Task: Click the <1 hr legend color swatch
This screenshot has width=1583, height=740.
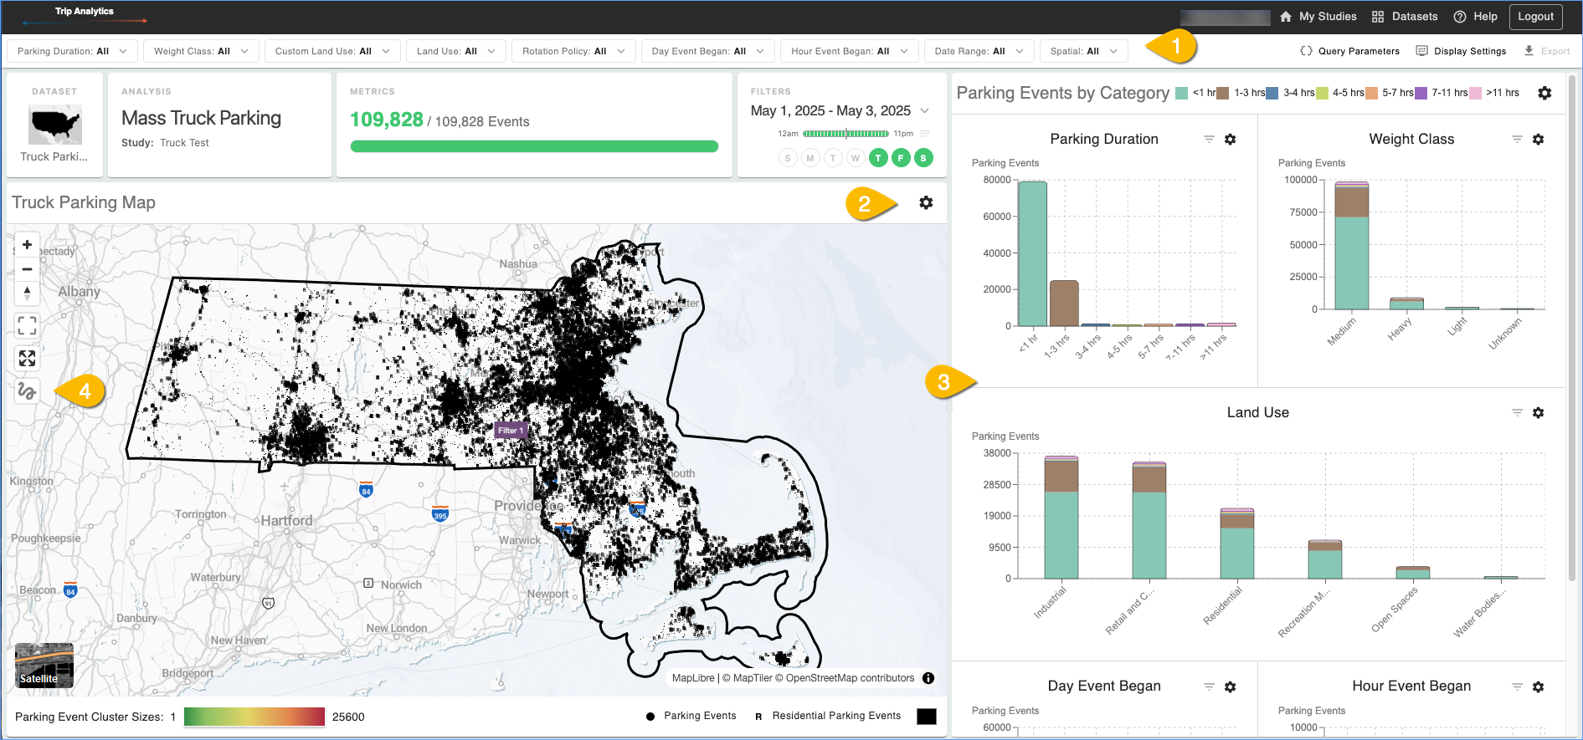Action: [x=1182, y=93]
